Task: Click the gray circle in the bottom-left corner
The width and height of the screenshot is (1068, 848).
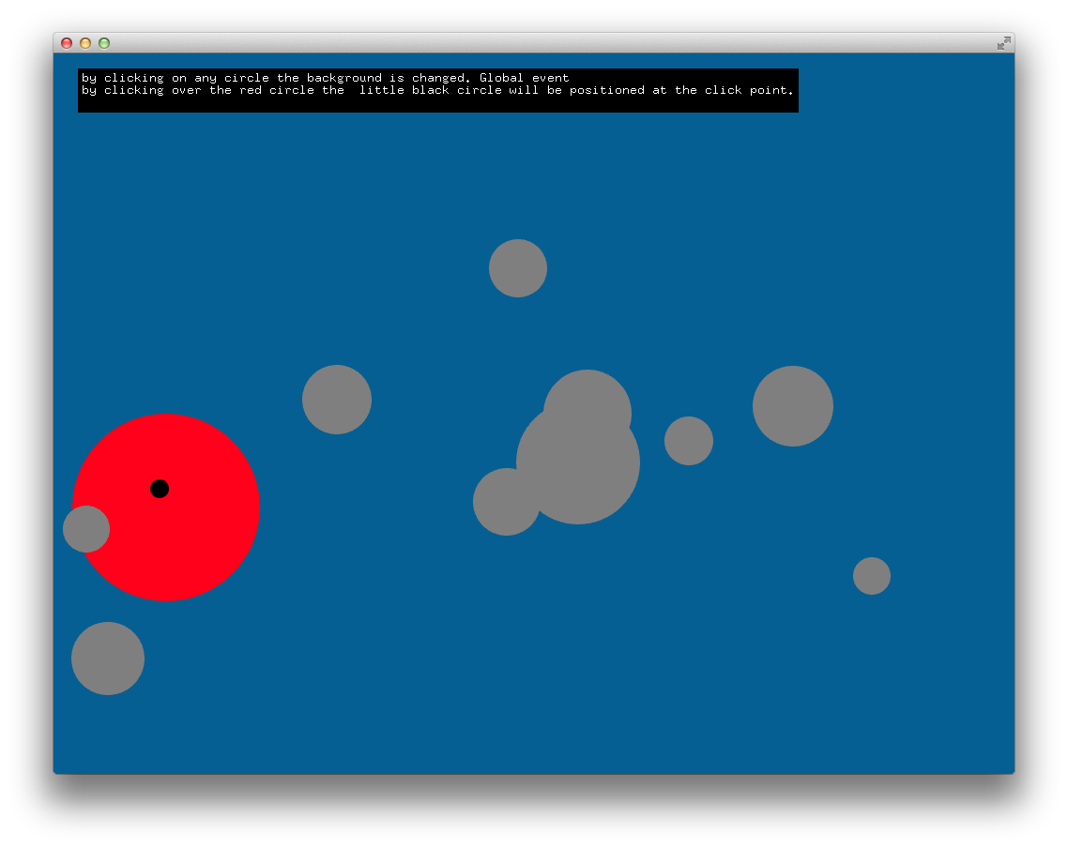Action: pyautogui.click(x=107, y=659)
